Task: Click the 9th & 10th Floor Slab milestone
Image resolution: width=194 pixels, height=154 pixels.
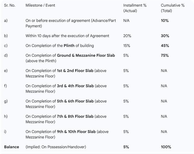Action: pyautogui.click(x=67, y=134)
